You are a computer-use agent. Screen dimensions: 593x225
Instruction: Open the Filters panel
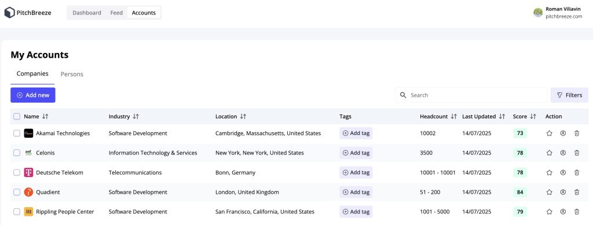(569, 95)
